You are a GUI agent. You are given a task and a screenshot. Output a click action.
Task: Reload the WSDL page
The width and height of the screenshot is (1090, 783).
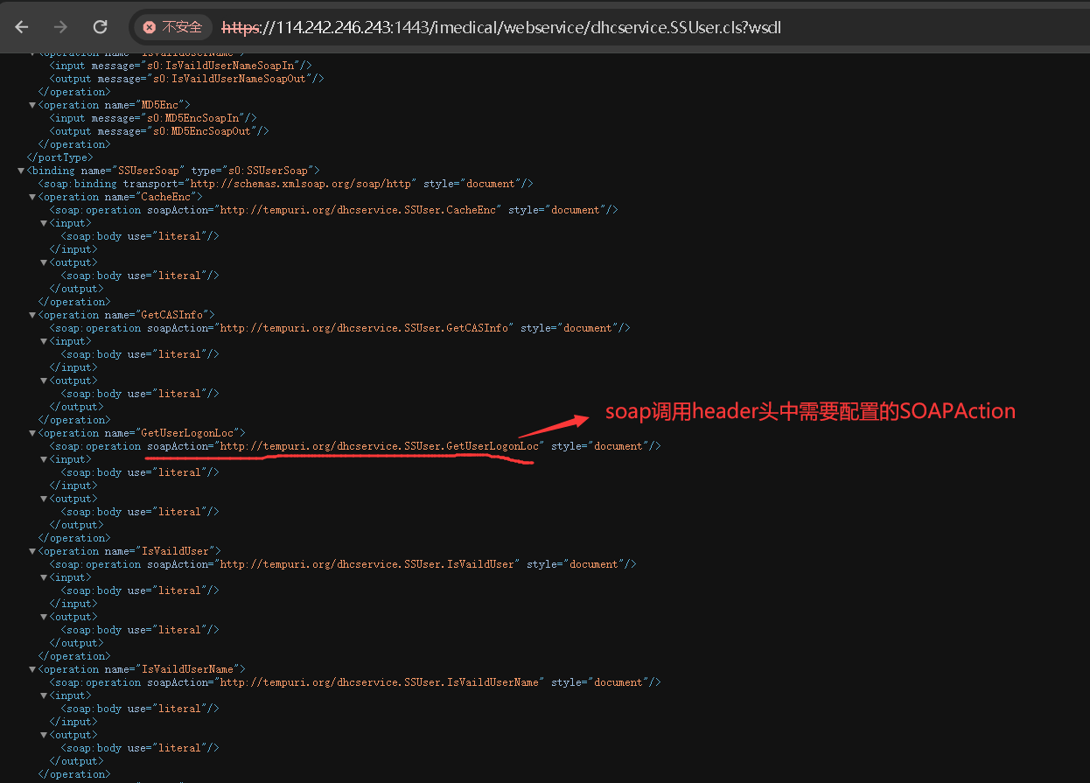click(x=100, y=27)
